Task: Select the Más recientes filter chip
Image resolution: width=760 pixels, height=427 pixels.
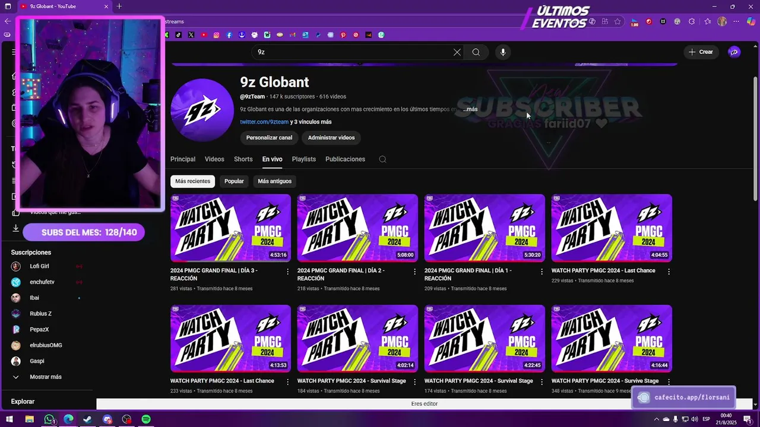Action: tap(192, 181)
